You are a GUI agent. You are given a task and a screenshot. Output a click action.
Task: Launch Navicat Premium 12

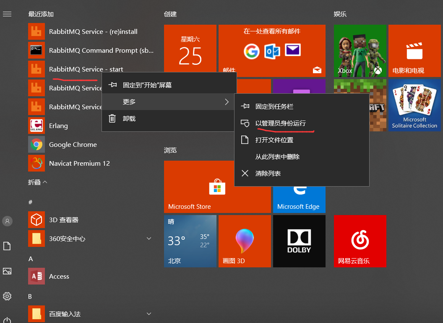69,164
